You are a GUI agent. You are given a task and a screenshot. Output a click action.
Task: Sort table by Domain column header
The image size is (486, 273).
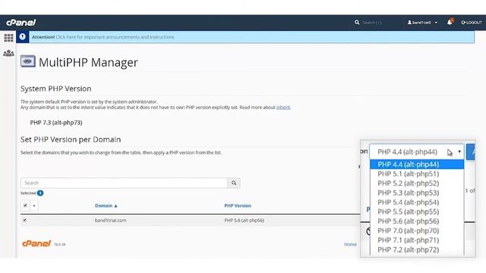click(106, 206)
